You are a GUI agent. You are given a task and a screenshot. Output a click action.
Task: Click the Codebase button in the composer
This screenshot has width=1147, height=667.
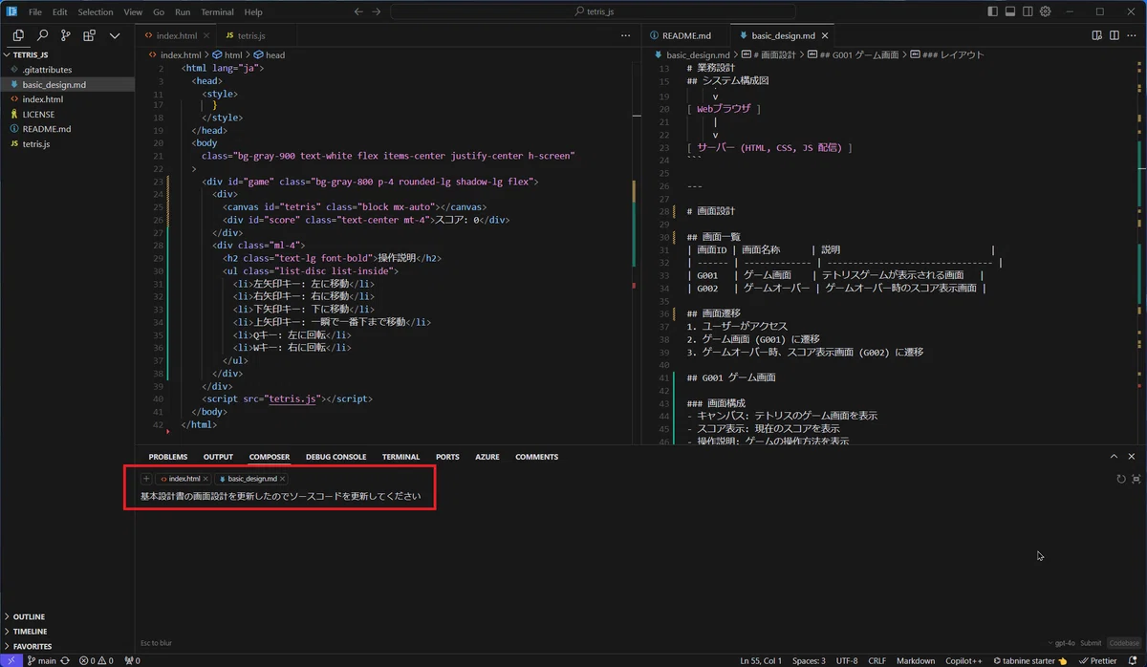click(1123, 643)
